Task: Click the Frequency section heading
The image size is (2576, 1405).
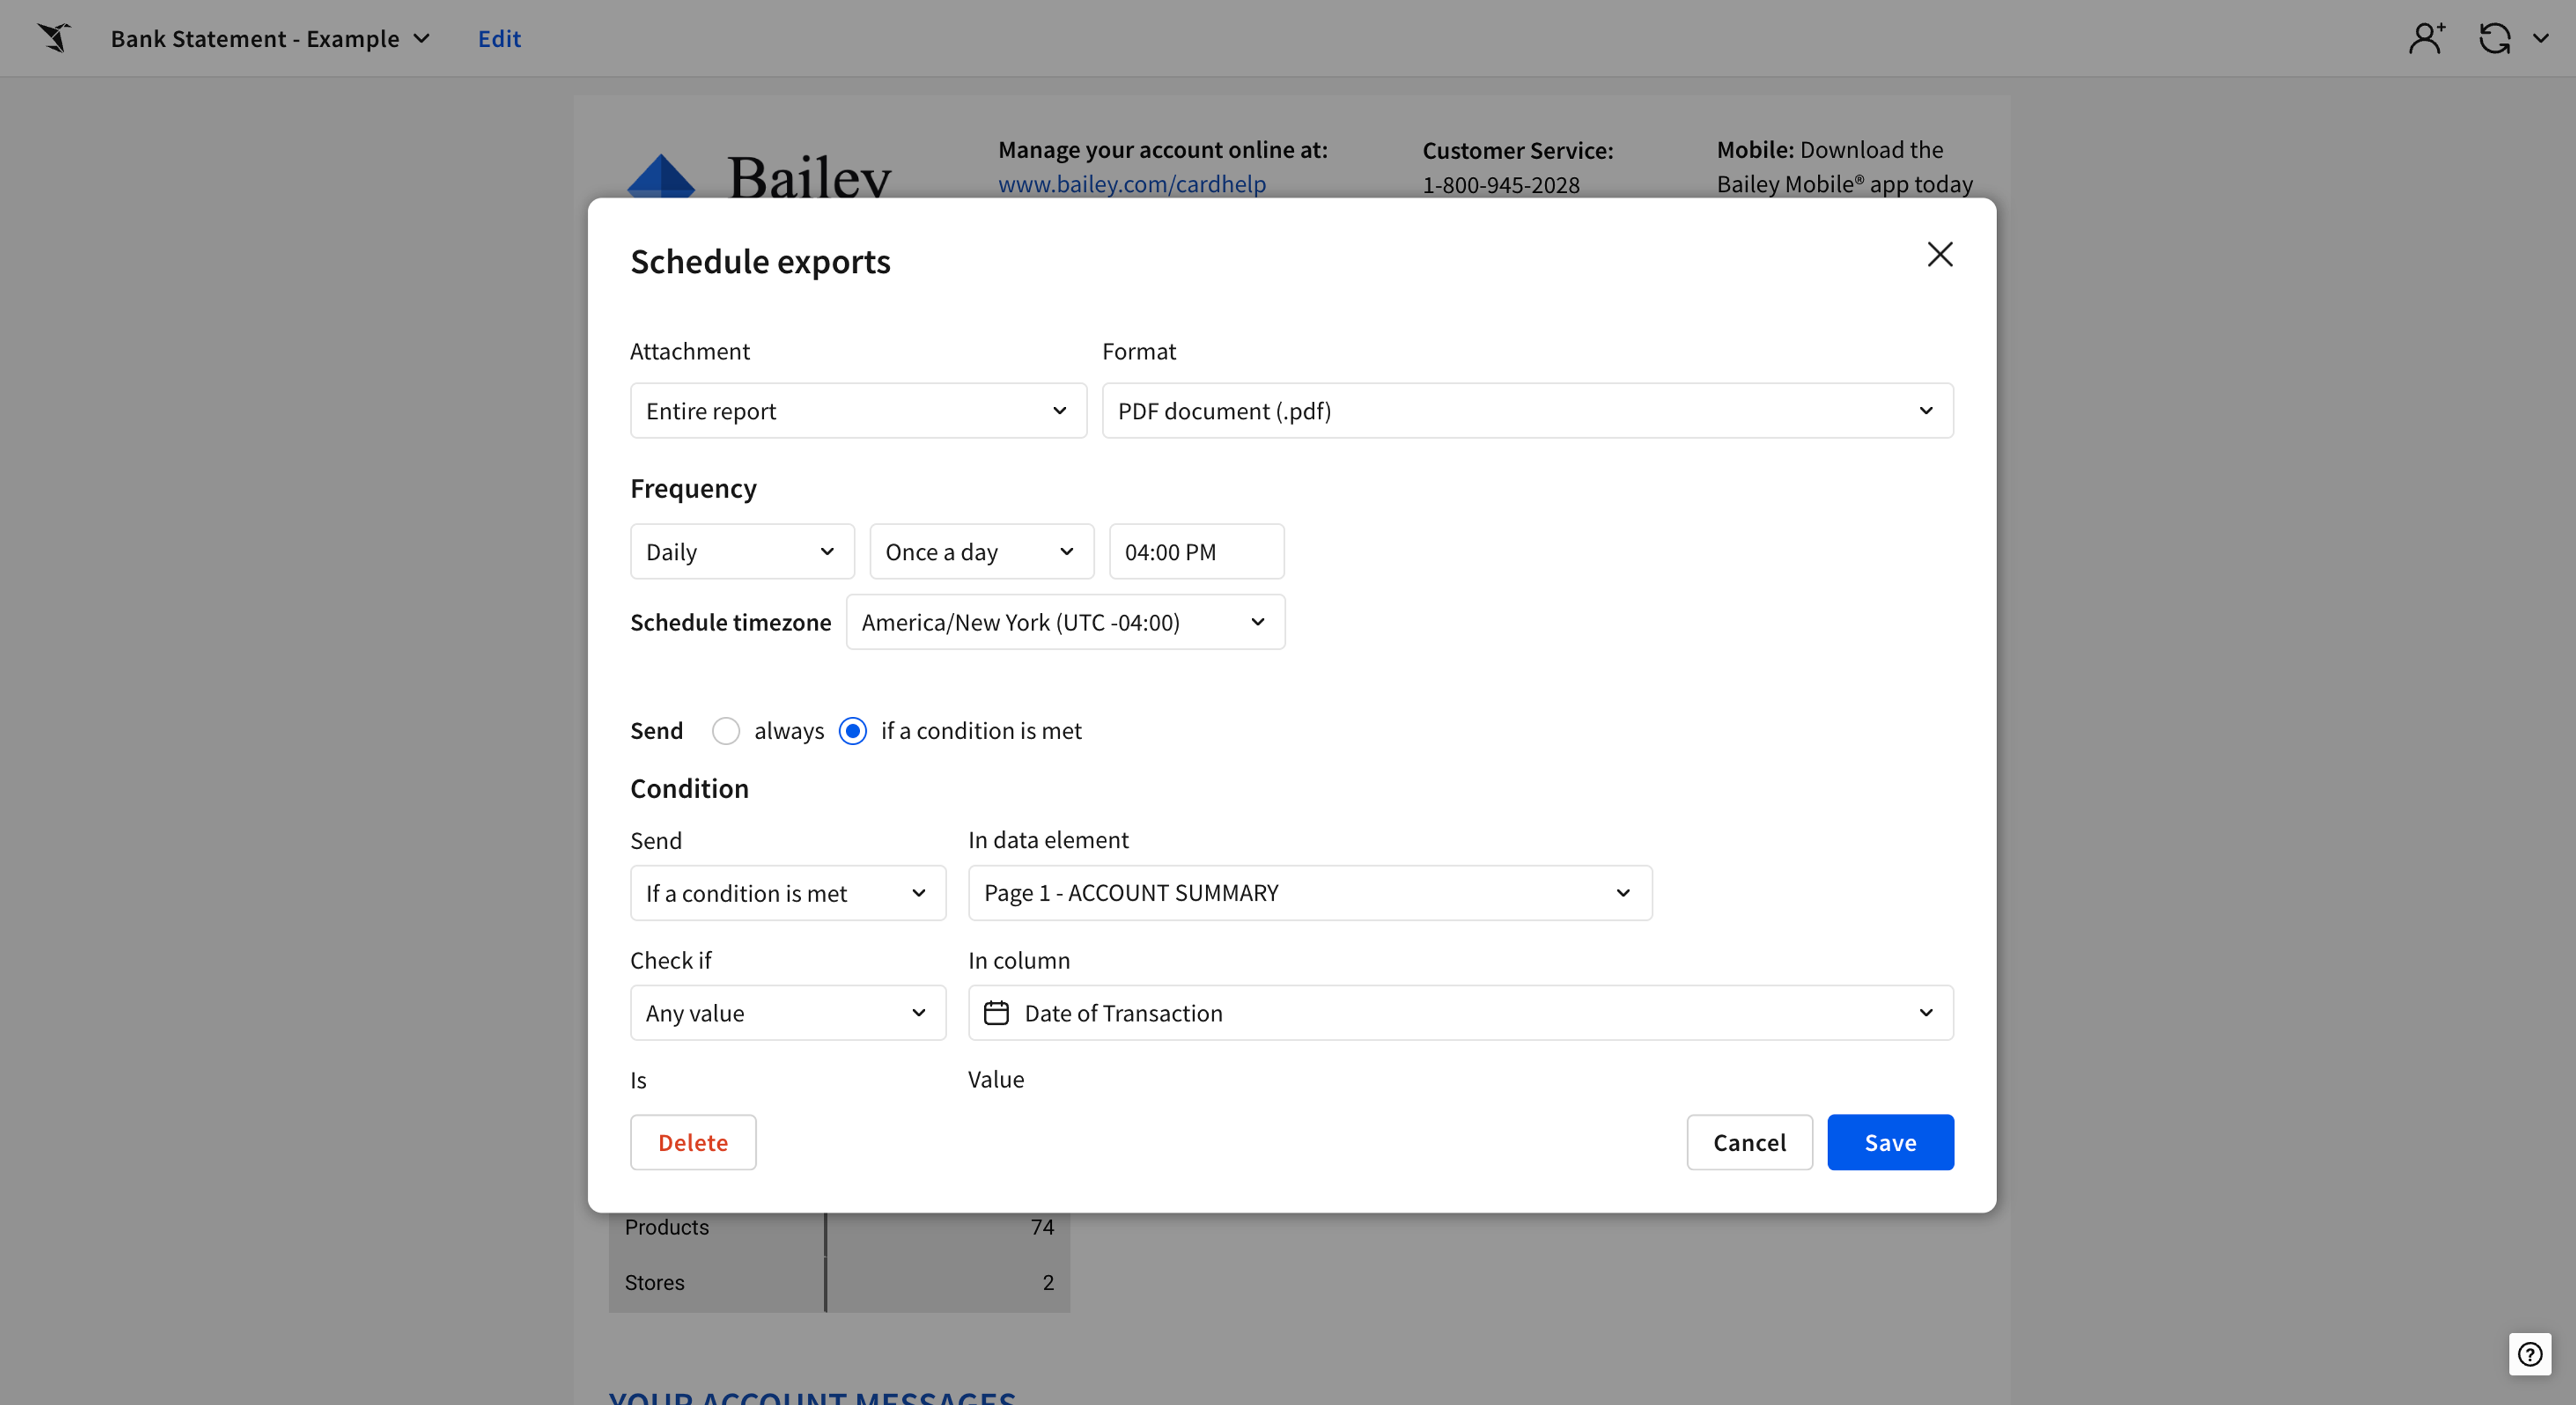Action: point(693,488)
